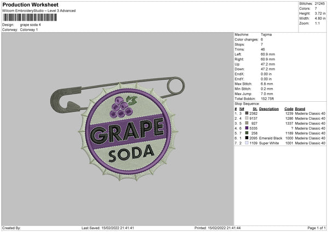Click the design name 'grape soda 4'
328x232 pixels.
point(30,25)
